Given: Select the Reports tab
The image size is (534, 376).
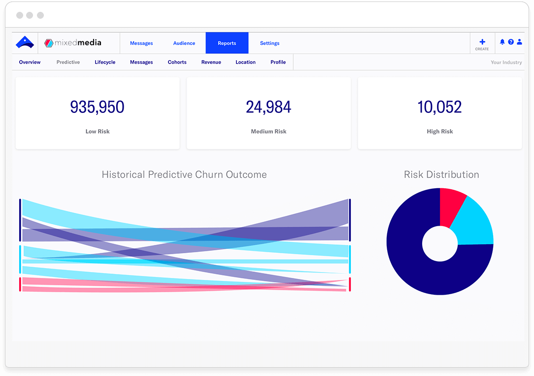Looking at the screenshot, I should click(x=227, y=43).
